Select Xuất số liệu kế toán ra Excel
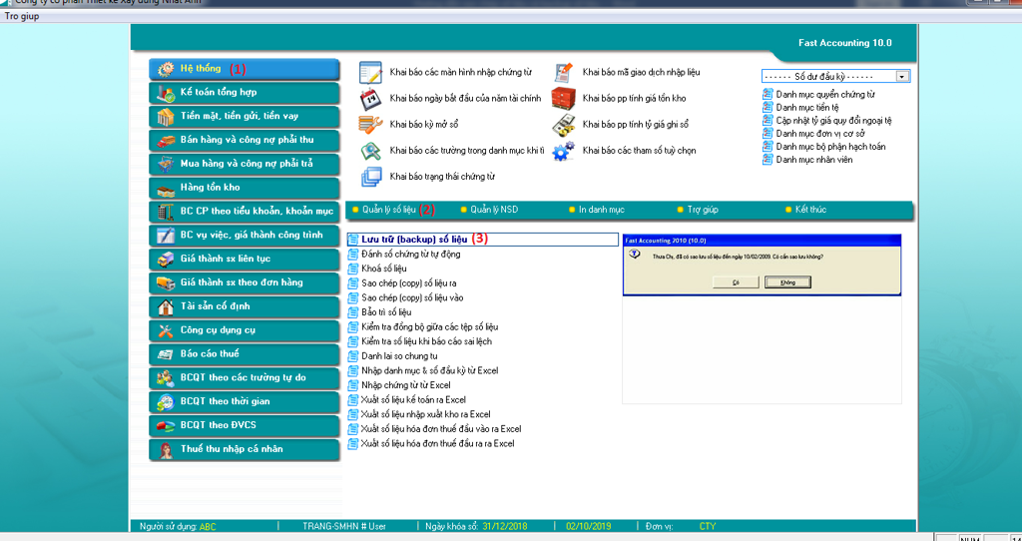Screen dimensions: 1022x541 point(413,399)
